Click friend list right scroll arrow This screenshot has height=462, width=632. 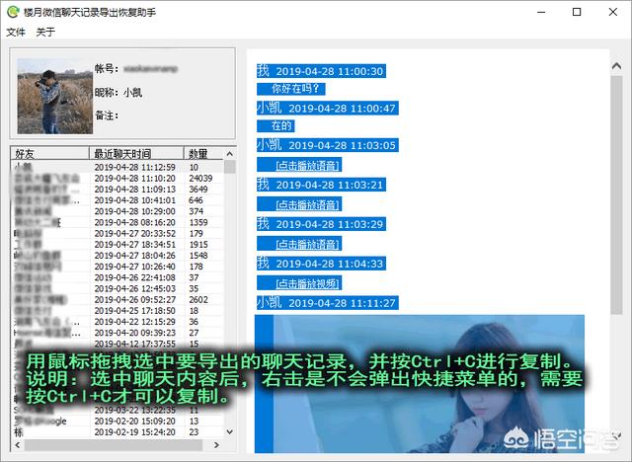click(x=216, y=445)
